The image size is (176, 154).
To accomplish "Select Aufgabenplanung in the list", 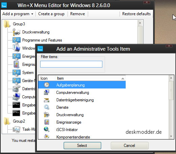I will point(82,85).
